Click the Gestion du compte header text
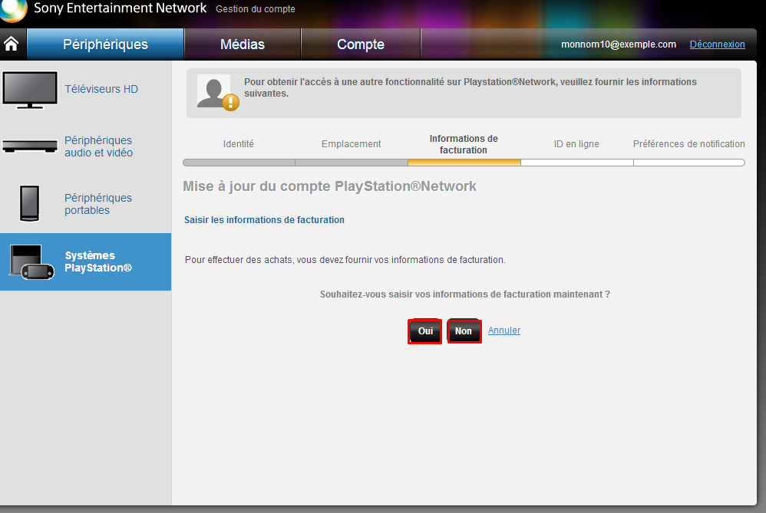Screen dimensions: 766x513 point(256,9)
